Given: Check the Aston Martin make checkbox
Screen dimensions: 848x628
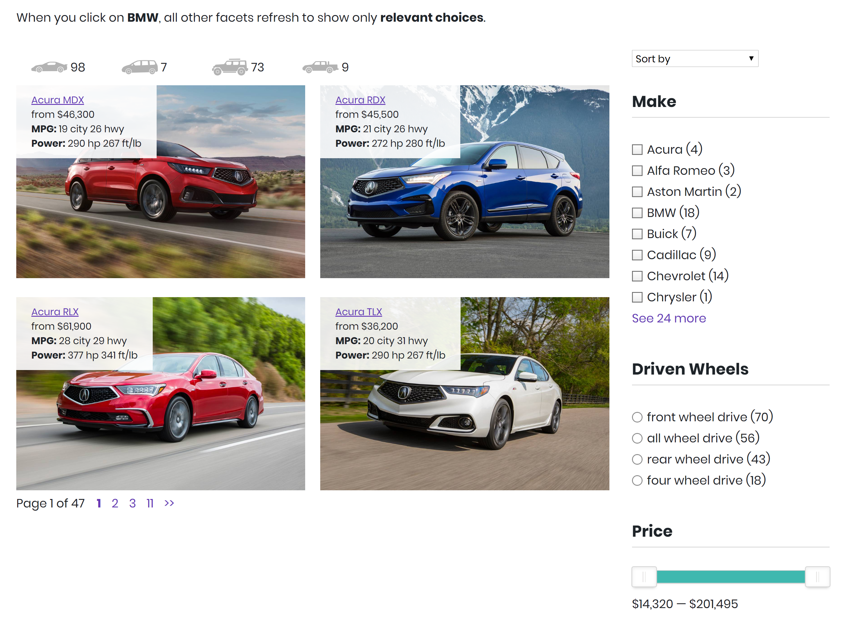Looking at the screenshot, I should [x=637, y=192].
